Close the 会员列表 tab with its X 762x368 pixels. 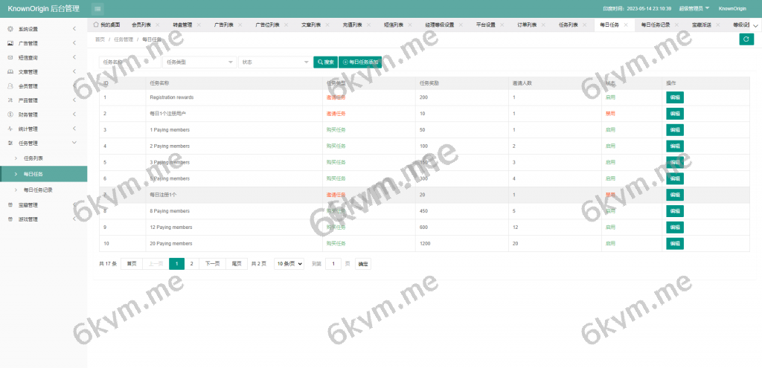(x=156, y=25)
